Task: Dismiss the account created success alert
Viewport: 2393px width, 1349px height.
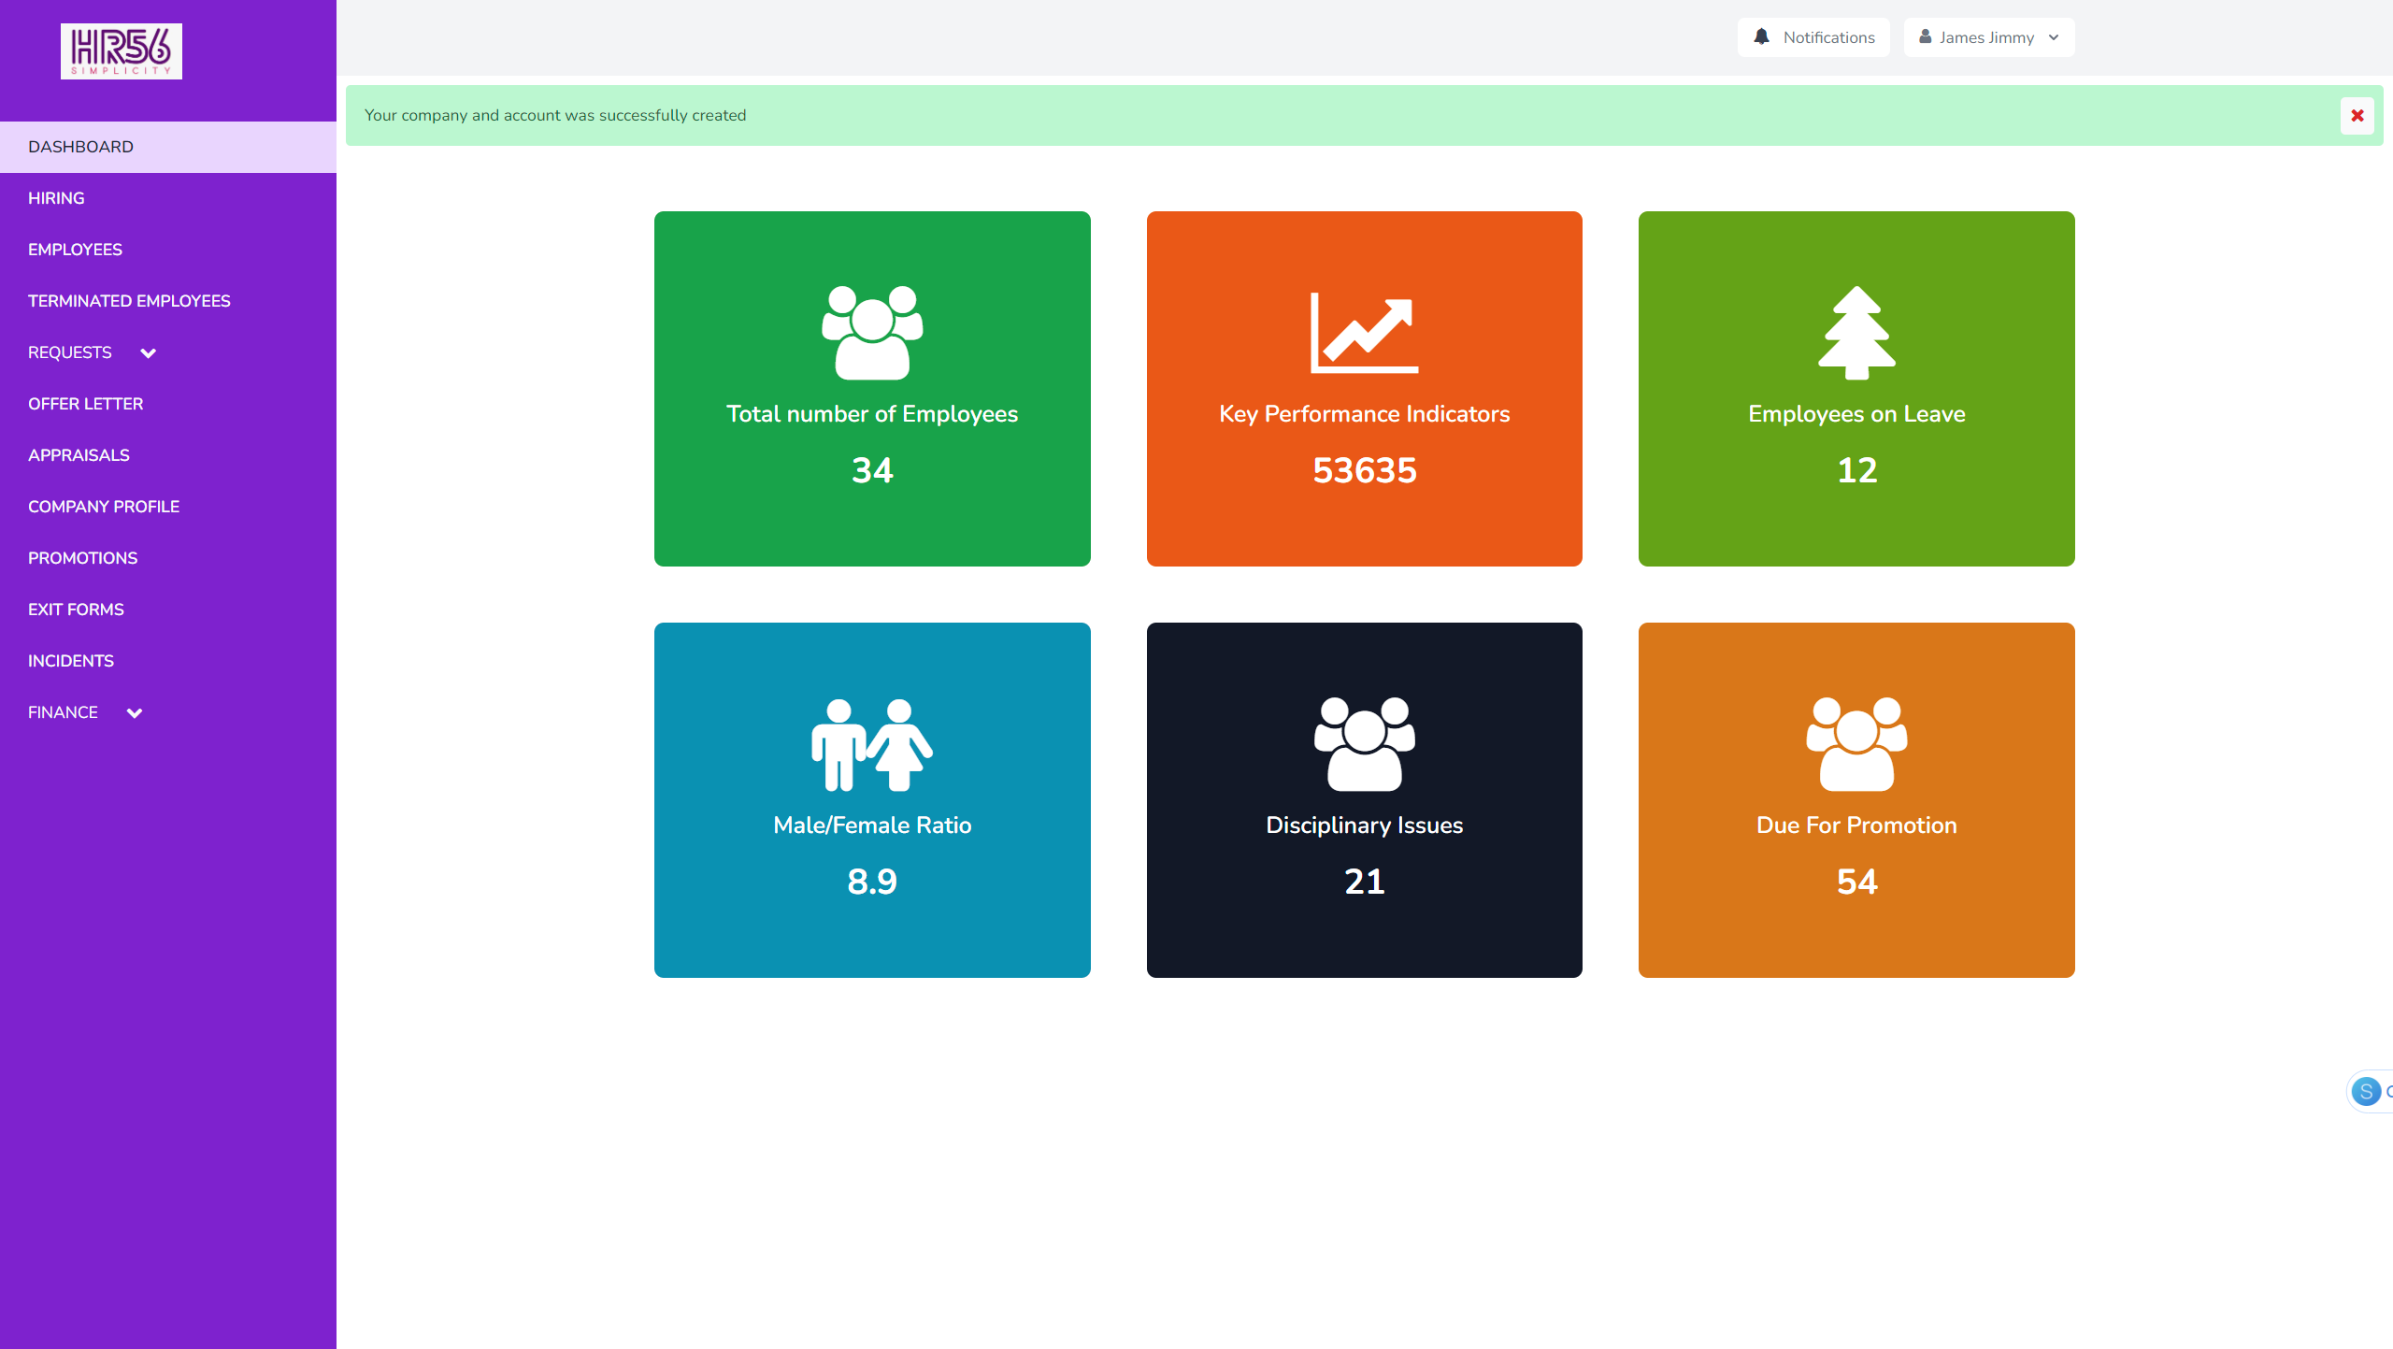Action: click(x=2357, y=116)
